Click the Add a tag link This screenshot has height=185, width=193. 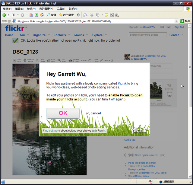pos(130,140)
